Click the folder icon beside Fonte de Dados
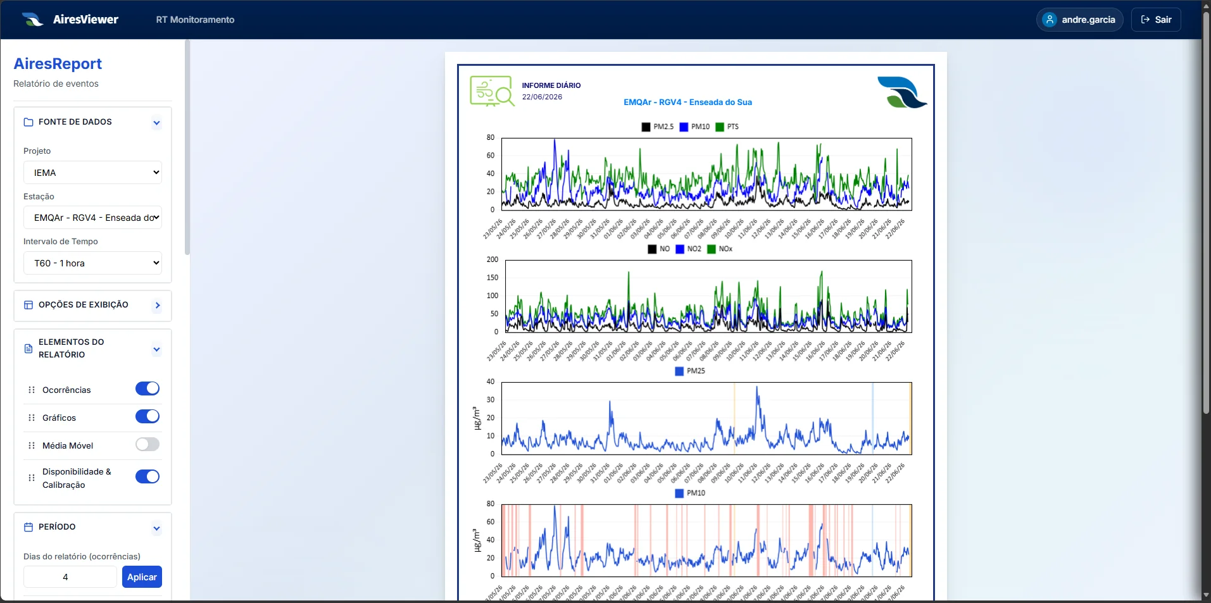This screenshot has width=1211, height=603. coord(28,122)
